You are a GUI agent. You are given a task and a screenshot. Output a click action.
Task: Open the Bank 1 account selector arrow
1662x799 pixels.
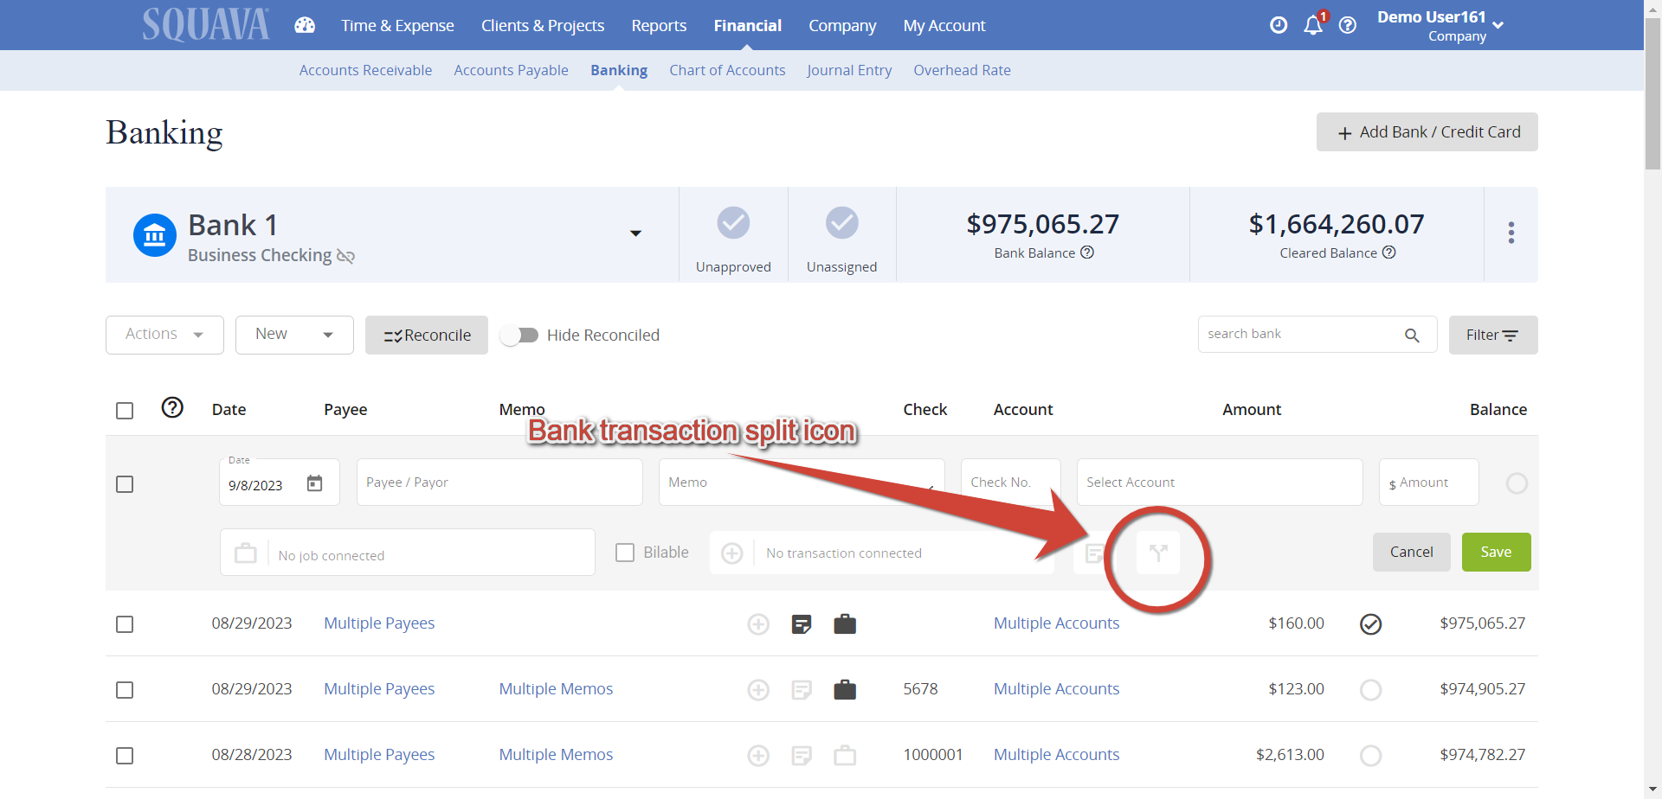pyautogui.click(x=636, y=233)
